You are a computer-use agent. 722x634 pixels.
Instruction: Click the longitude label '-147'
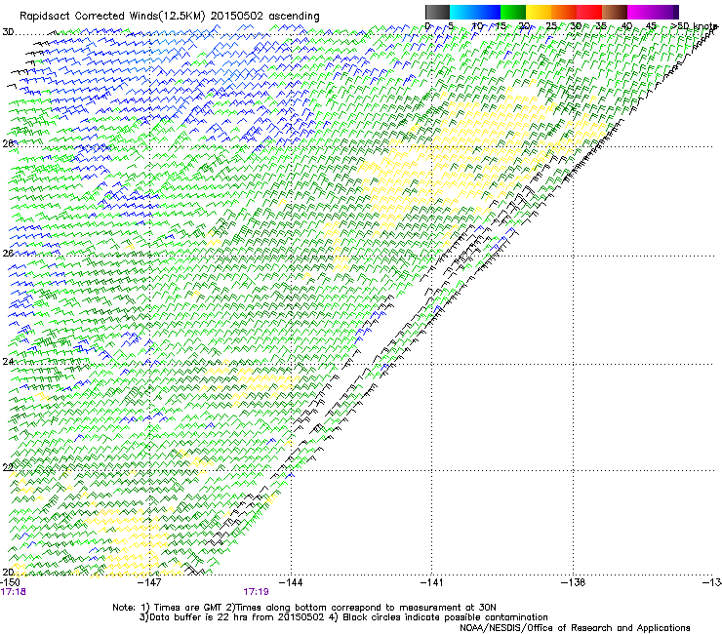click(150, 582)
